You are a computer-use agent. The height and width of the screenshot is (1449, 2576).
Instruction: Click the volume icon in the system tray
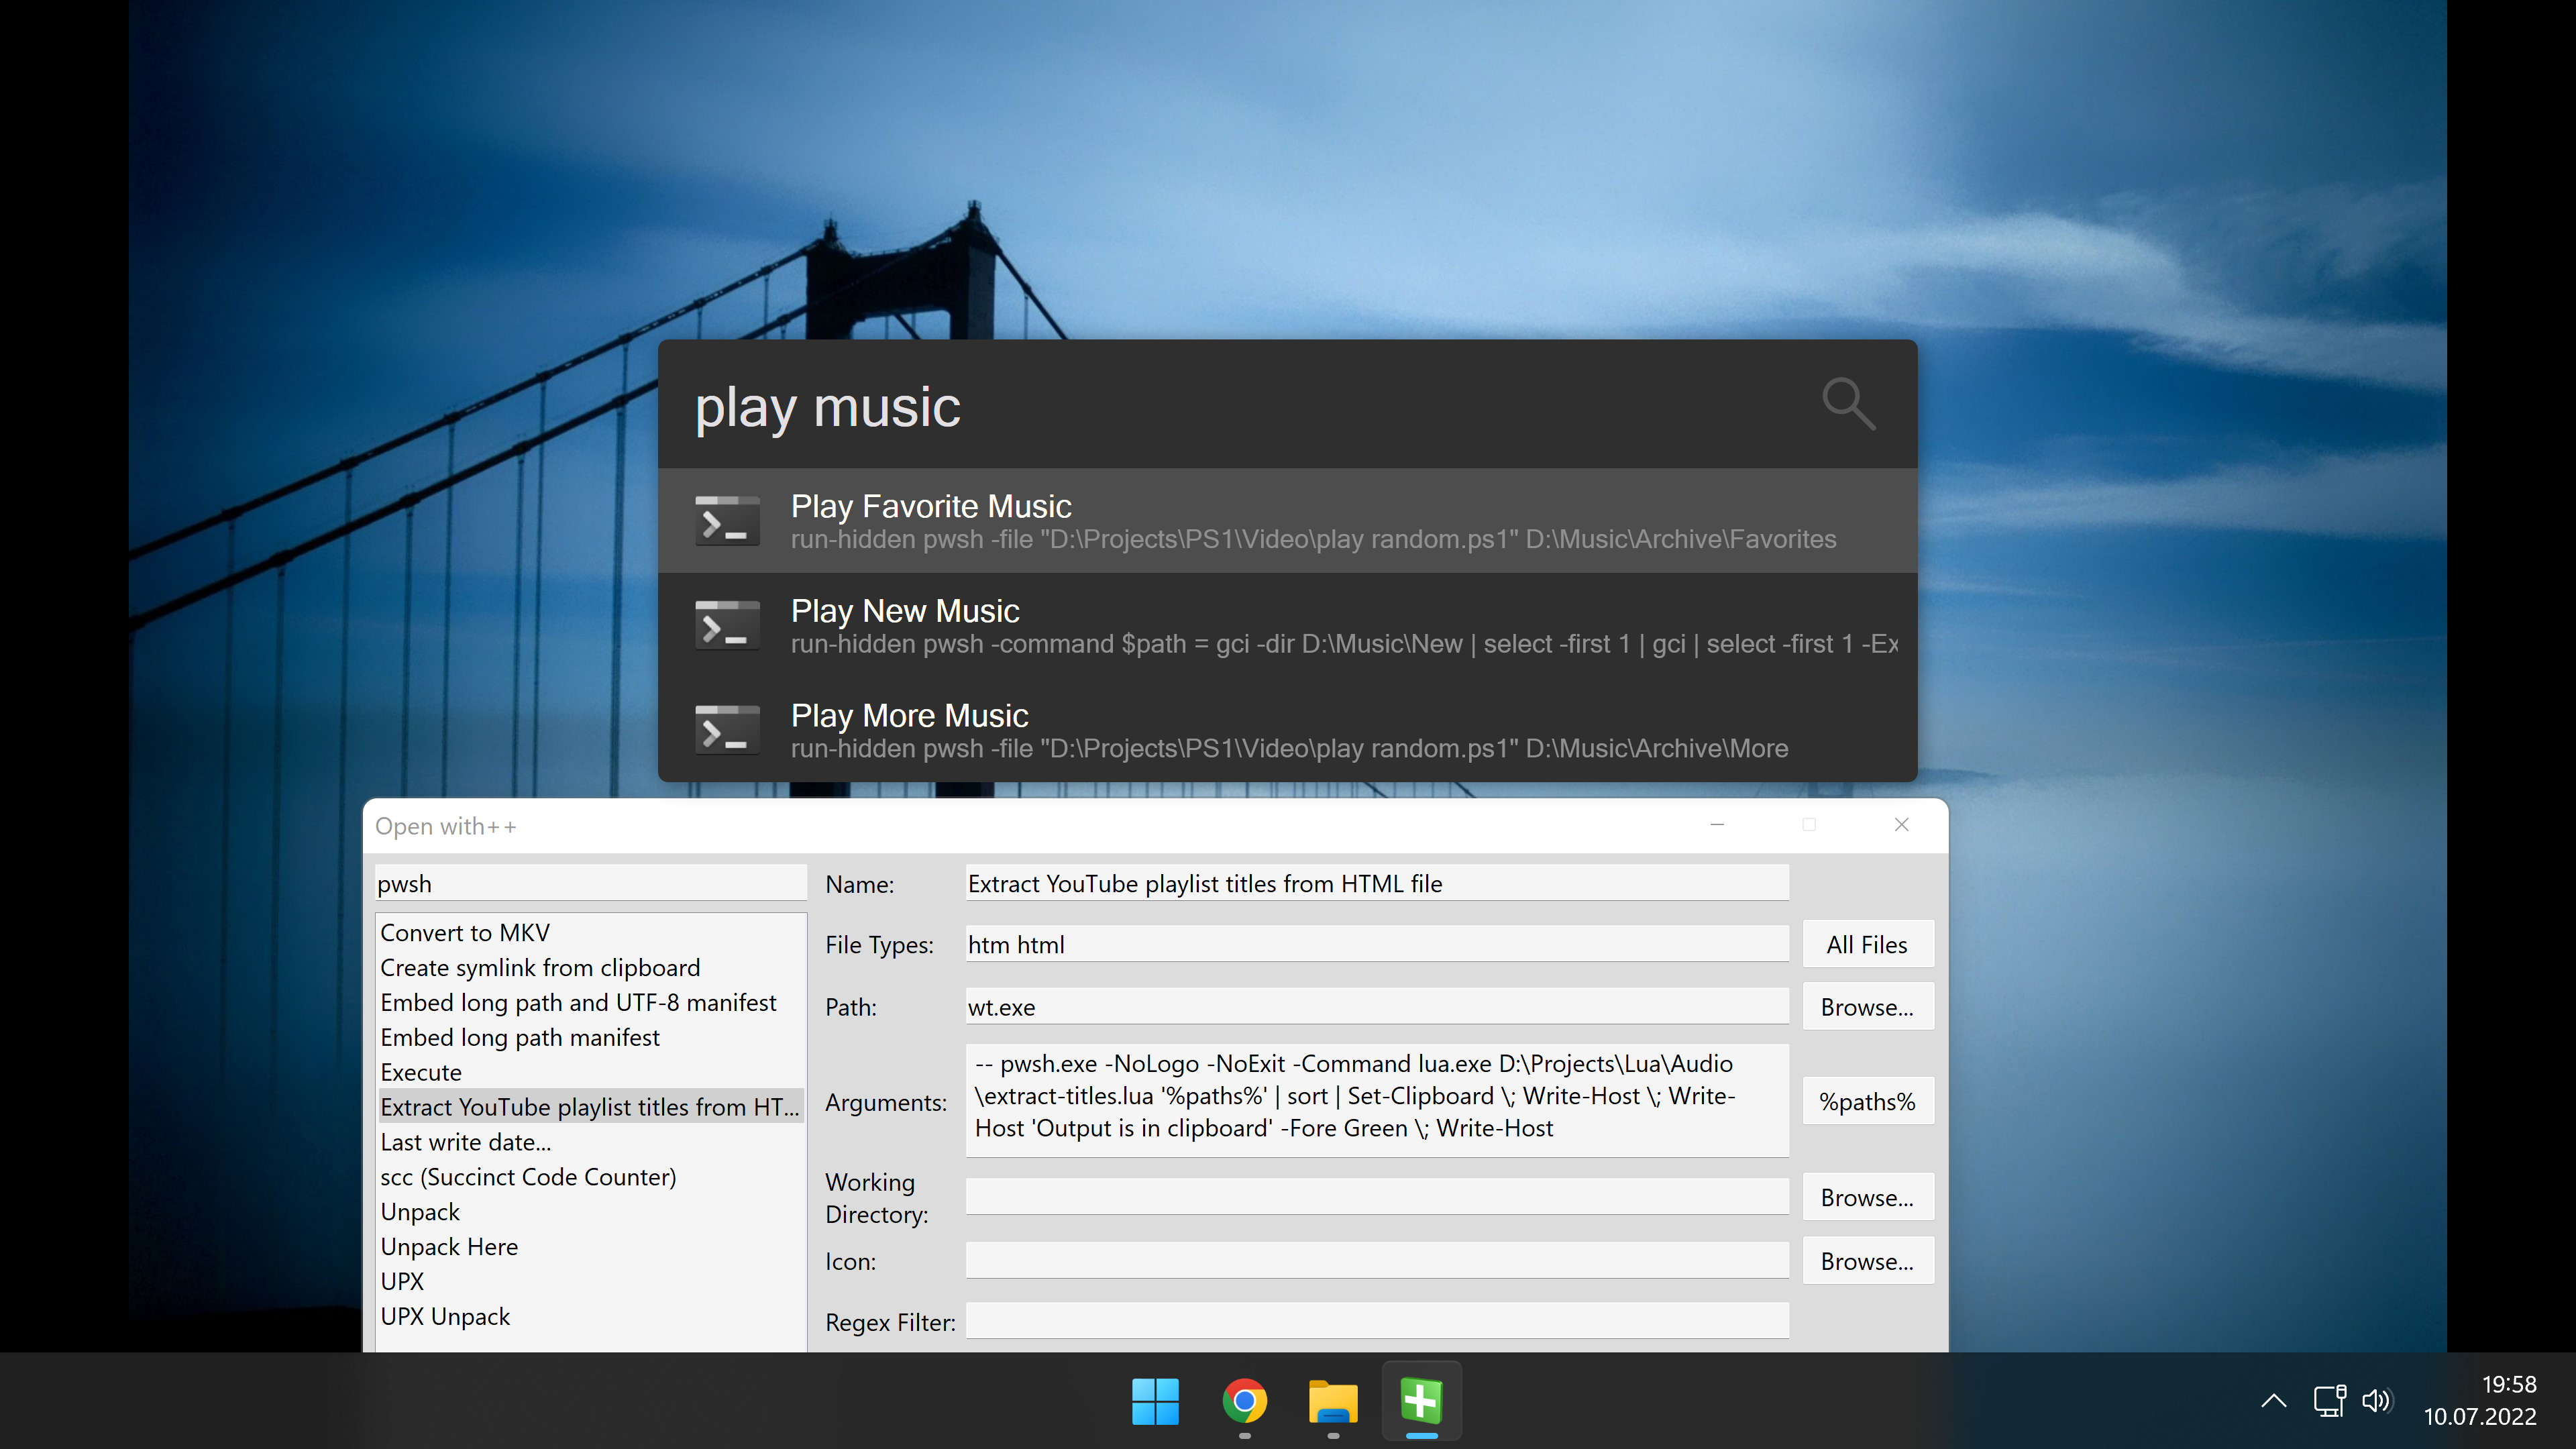2377,1401
